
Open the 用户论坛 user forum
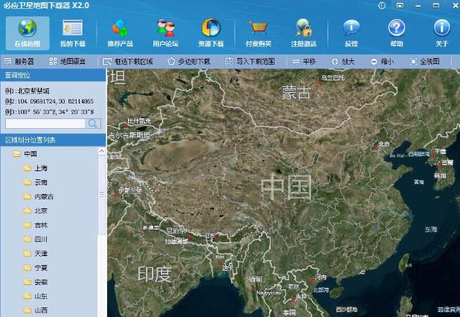click(x=165, y=32)
